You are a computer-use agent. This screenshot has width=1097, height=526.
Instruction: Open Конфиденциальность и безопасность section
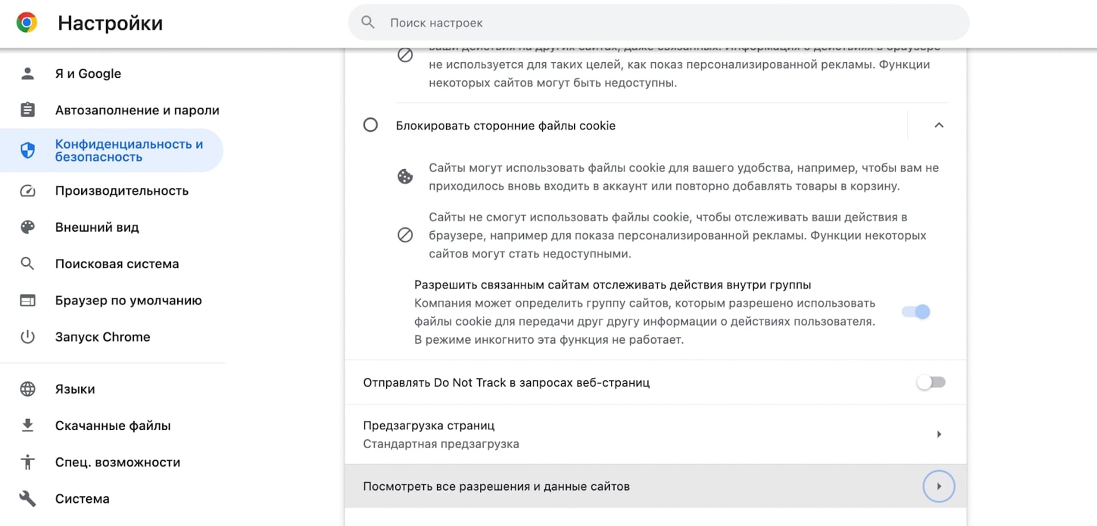(x=129, y=150)
